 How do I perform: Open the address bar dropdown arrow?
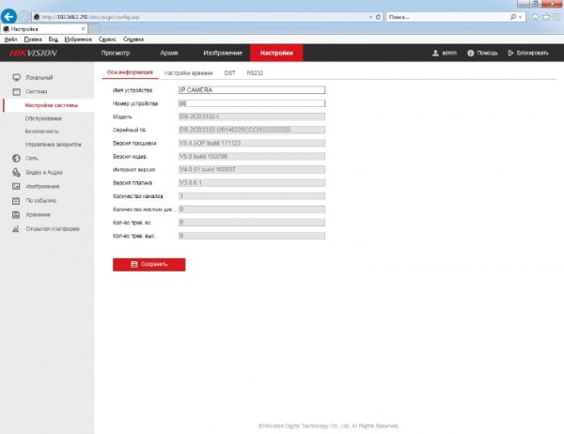(x=370, y=17)
